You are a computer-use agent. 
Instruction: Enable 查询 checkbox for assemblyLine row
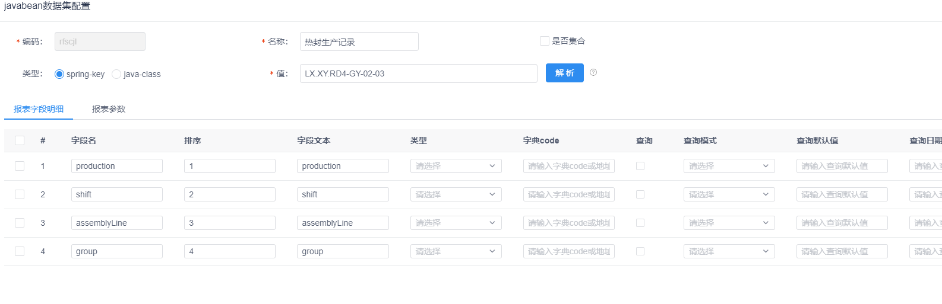(x=640, y=223)
